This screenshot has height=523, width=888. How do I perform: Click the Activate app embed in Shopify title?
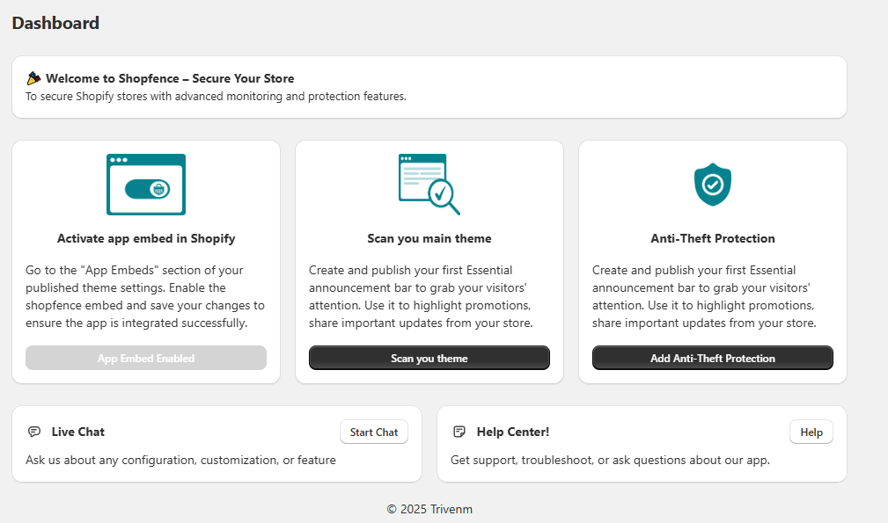146,238
